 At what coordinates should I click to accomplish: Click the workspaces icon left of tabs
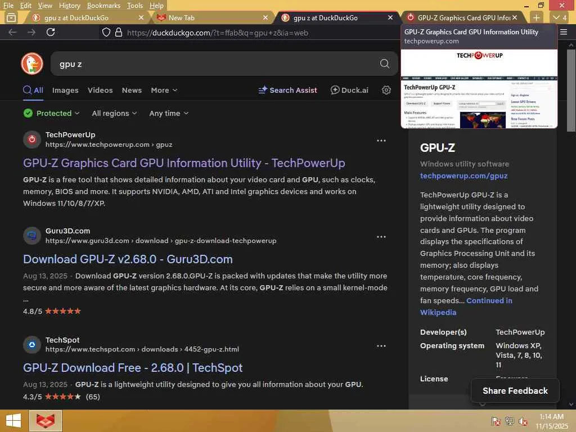(11, 17)
